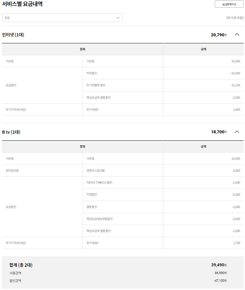This screenshot has height=290, width=245.
Task: Click the 합계 (총 2대) summary label
Action: click(21, 265)
